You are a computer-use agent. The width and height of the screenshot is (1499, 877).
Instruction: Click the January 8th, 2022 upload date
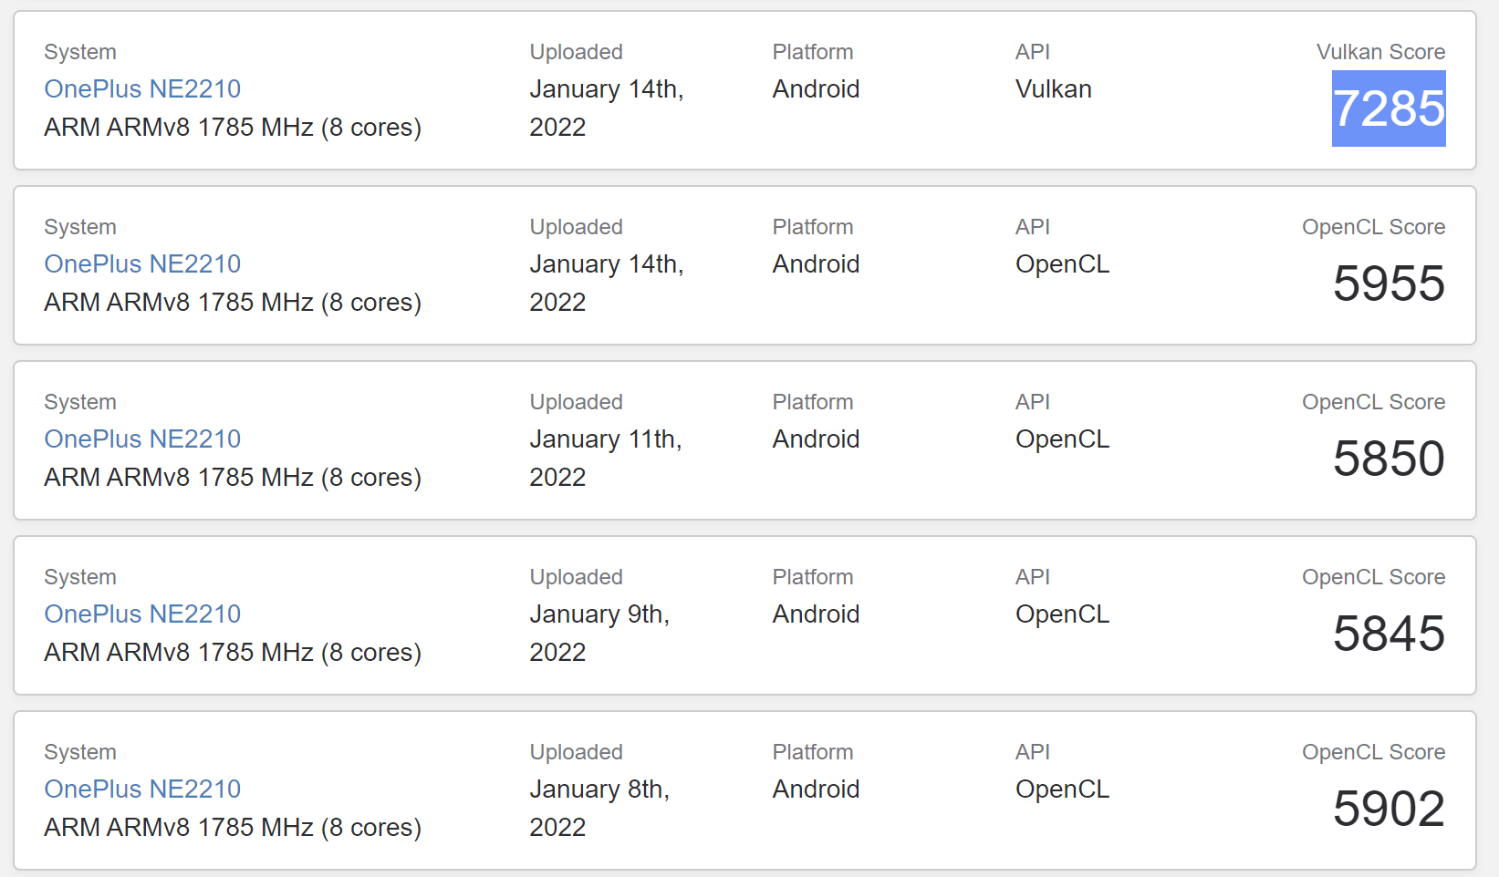click(x=599, y=808)
